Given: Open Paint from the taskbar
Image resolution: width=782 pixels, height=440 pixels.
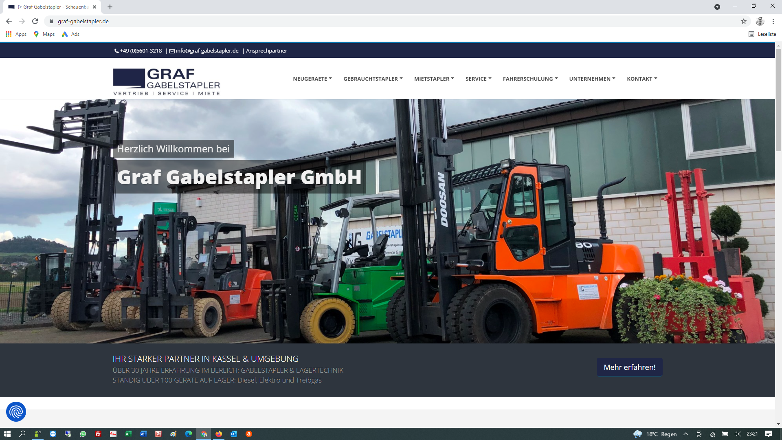Looking at the screenshot, I should click(x=174, y=434).
